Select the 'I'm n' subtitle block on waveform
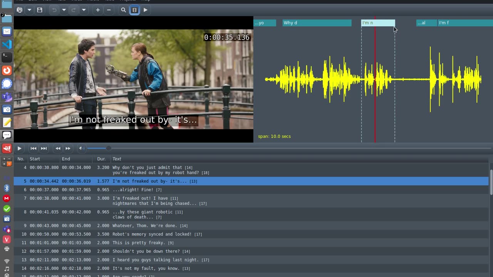 [378, 23]
